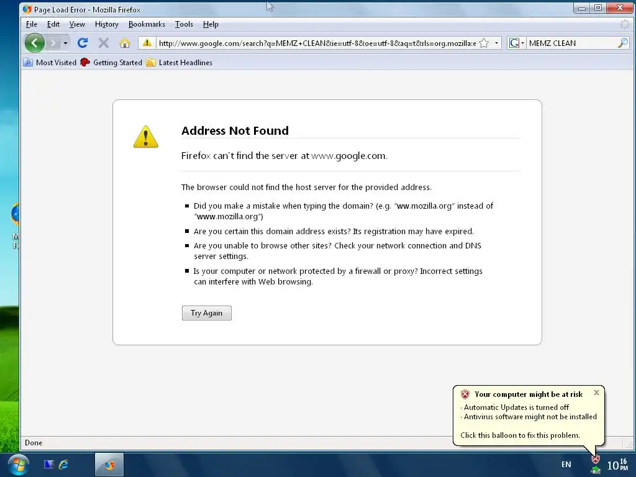
Task: Click the warning site identity icon in URL bar
Action: tap(147, 43)
